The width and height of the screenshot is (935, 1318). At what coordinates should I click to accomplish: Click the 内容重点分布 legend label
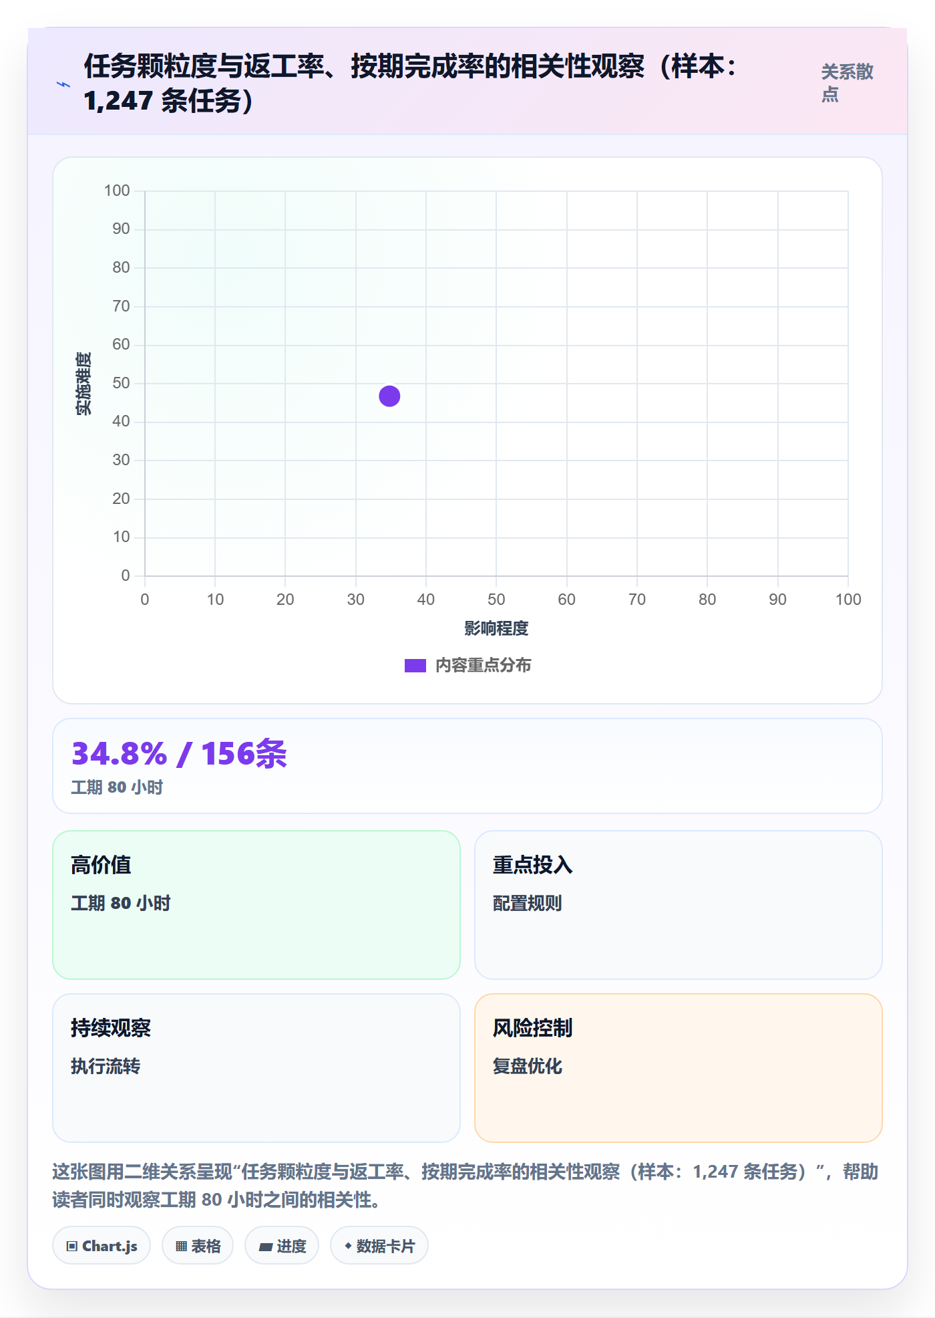(483, 666)
